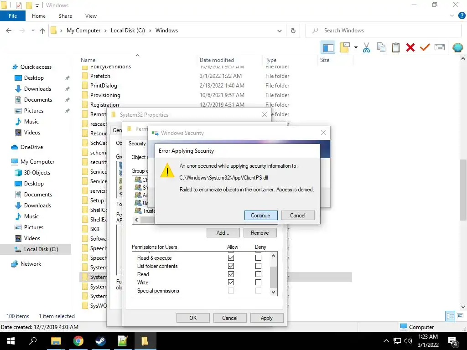Click the volume speaker tray icon
The image size is (467, 350).
pyautogui.click(x=408, y=341)
